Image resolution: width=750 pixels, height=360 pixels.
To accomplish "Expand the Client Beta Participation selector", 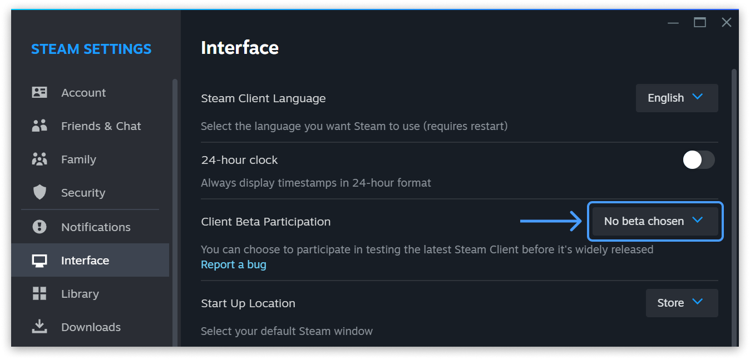I will (x=655, y=221).
